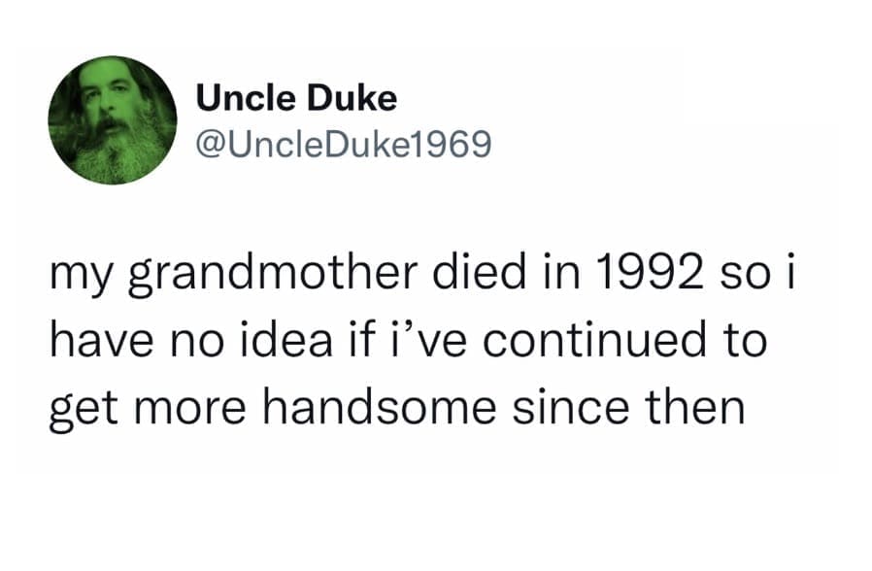Screen dimensions: 872x571
Task: Click the word "more" in the tweet
Action: 184,406
